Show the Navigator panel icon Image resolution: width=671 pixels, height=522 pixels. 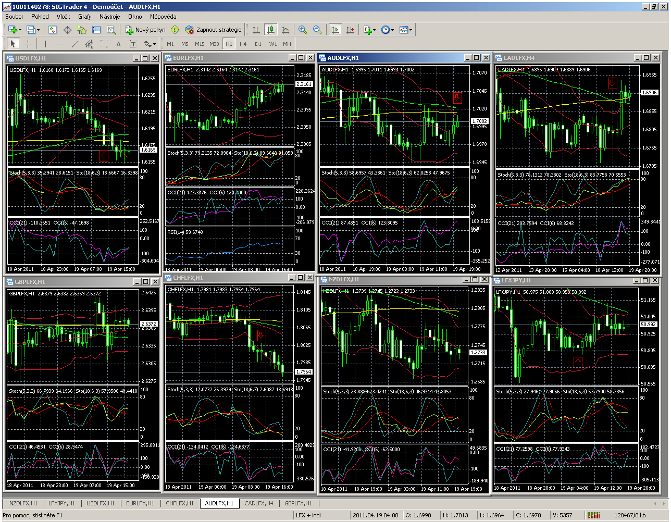[x=82, y=30]
